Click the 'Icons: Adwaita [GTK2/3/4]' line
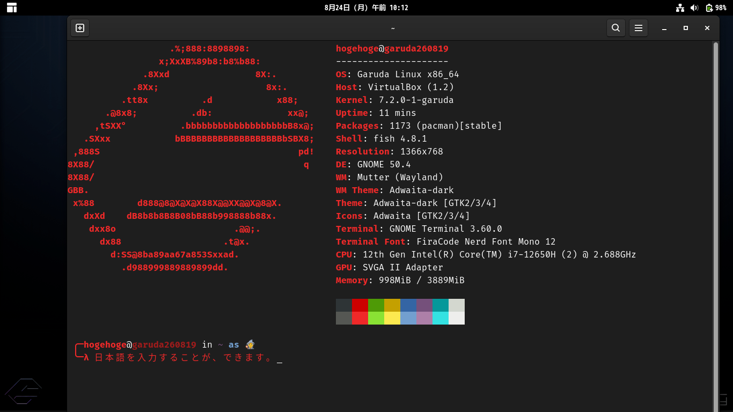 pos(403,216)
